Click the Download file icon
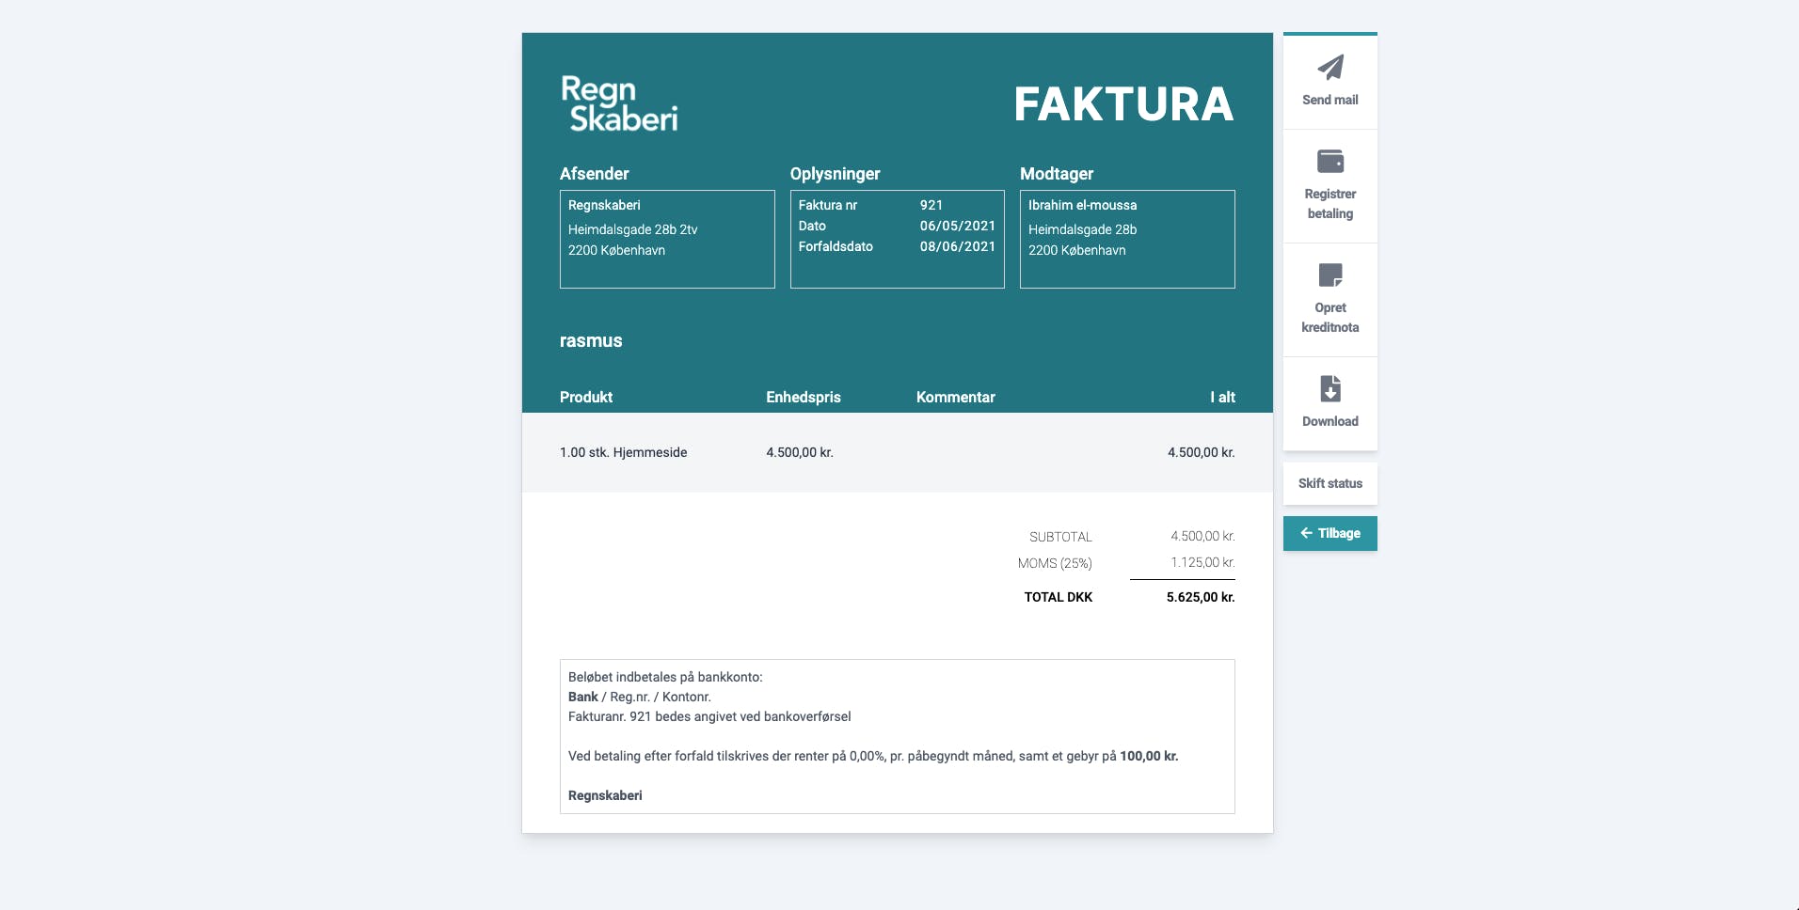 pos(1329,388)
